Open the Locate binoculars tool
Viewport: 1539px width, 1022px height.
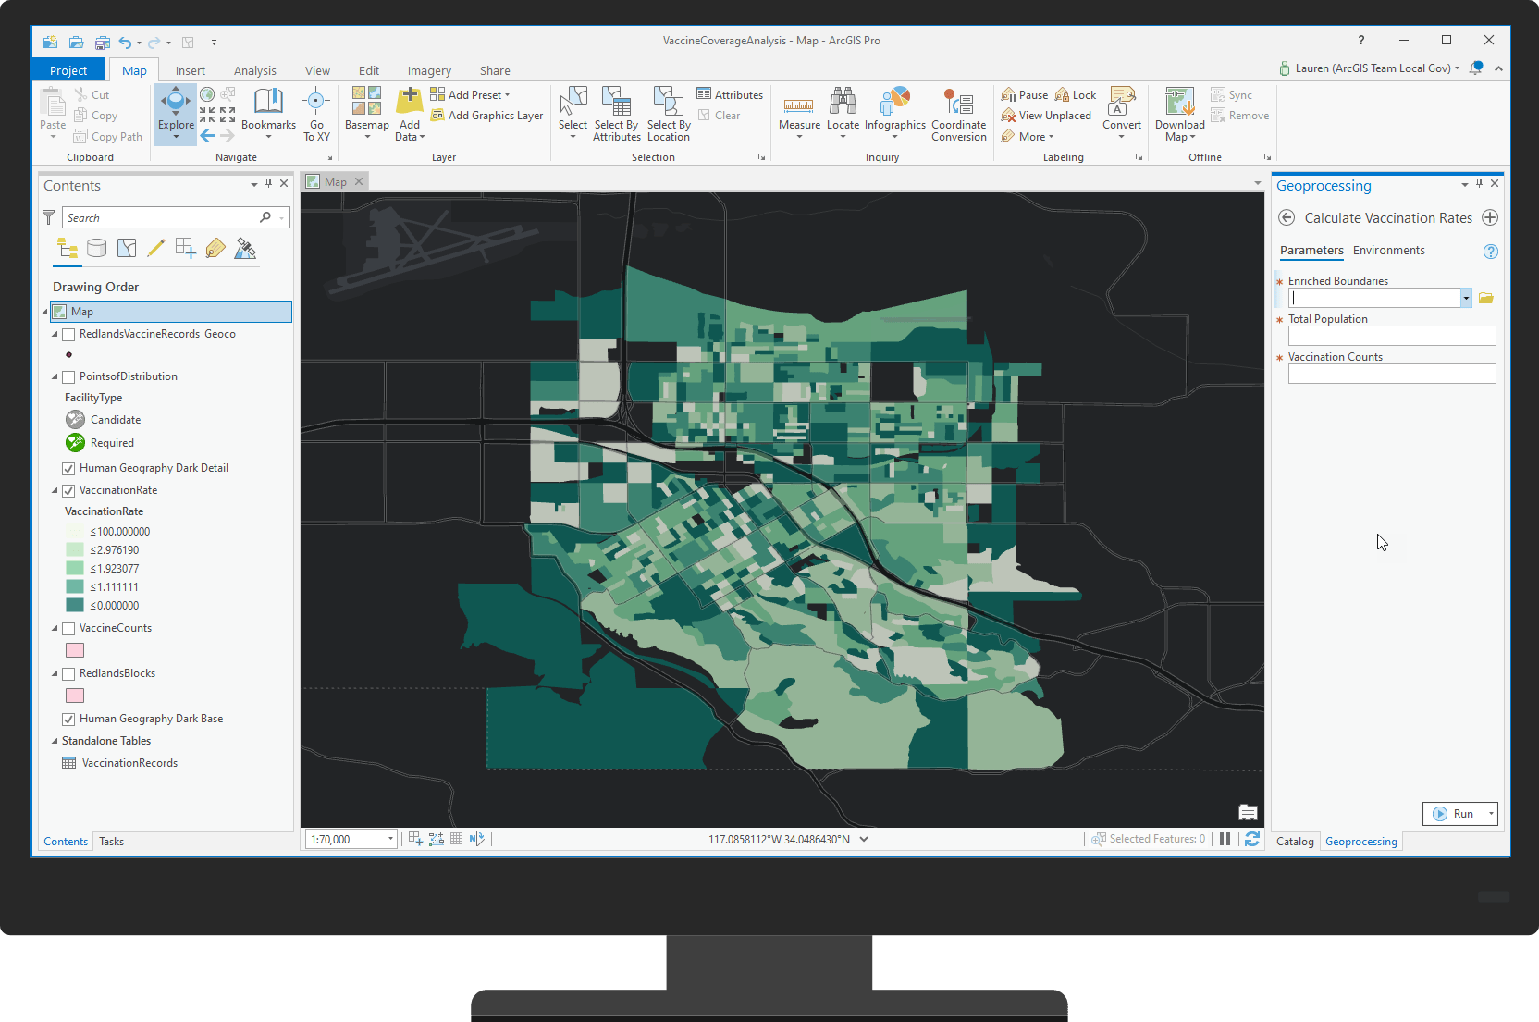(x=843, y=114)
